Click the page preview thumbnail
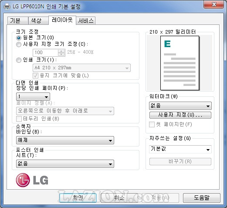Viewport: 227px width, 208px height. tap(180, 63)
